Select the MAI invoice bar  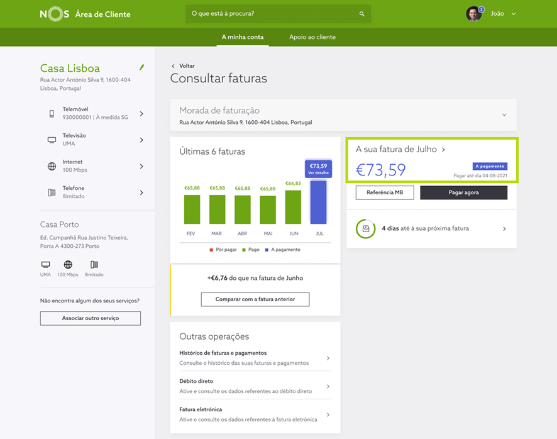pyautogui.click(x=268, y=209)
